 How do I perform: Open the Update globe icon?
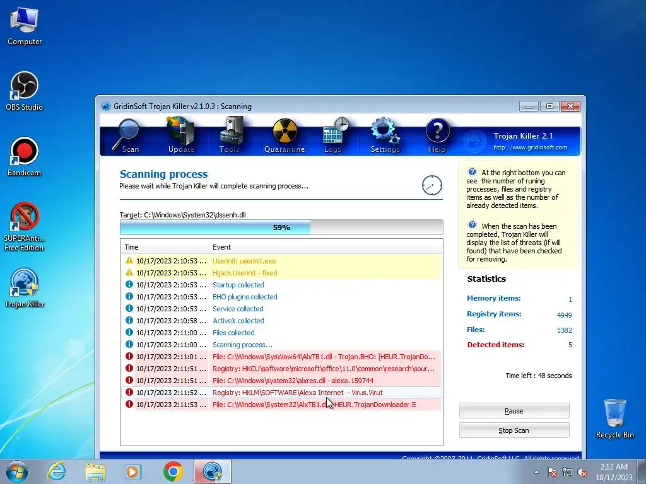pyautogui.click(x=181, y=135)
